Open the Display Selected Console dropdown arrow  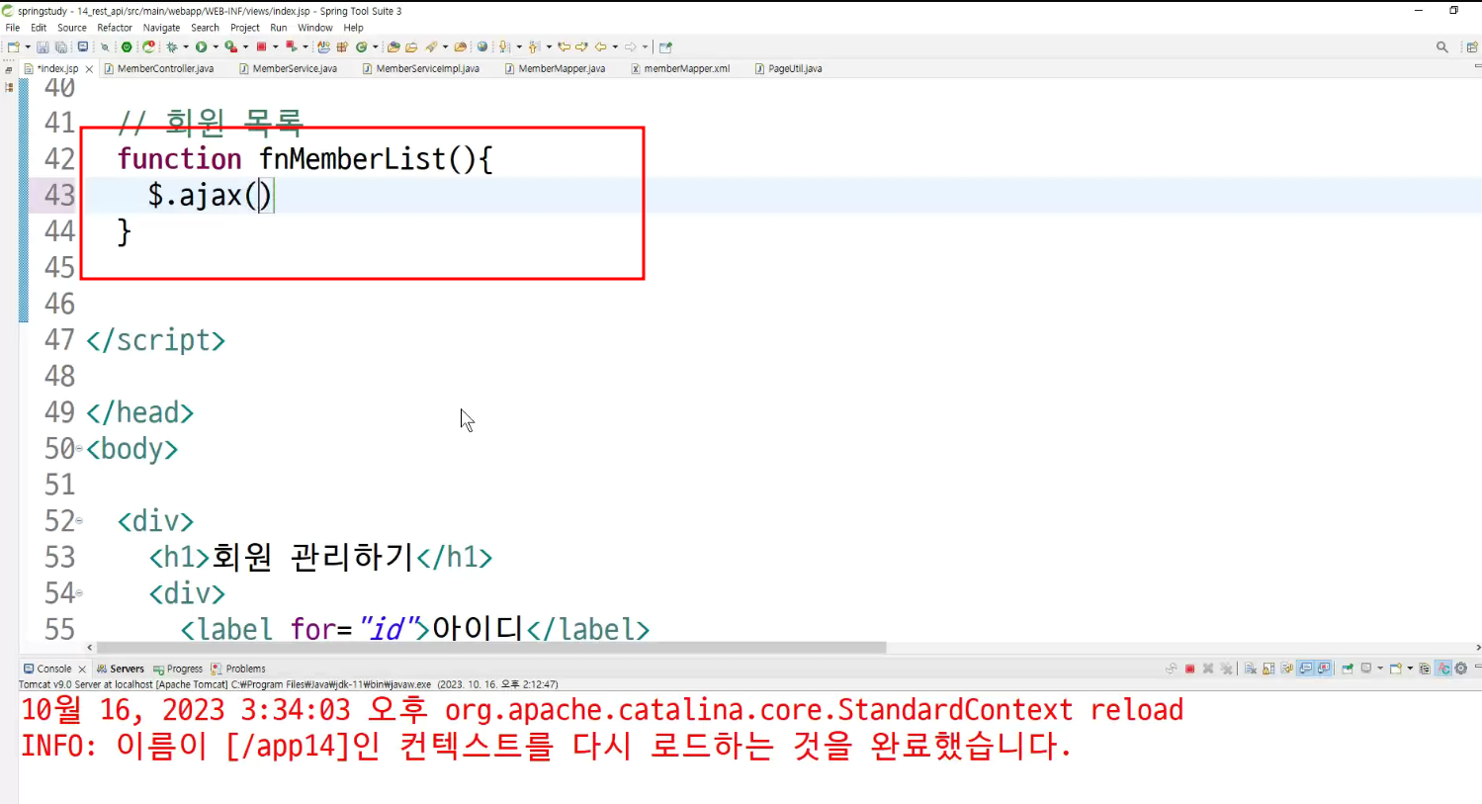(1380, 669)
